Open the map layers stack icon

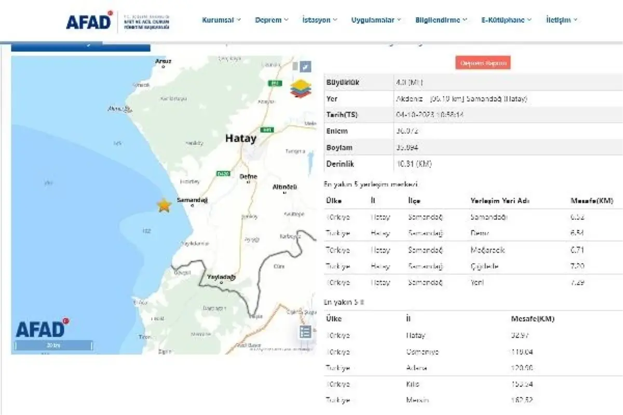300,88
